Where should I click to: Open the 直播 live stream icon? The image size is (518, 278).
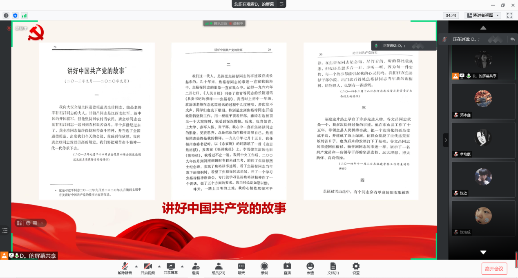click(287, 268)
